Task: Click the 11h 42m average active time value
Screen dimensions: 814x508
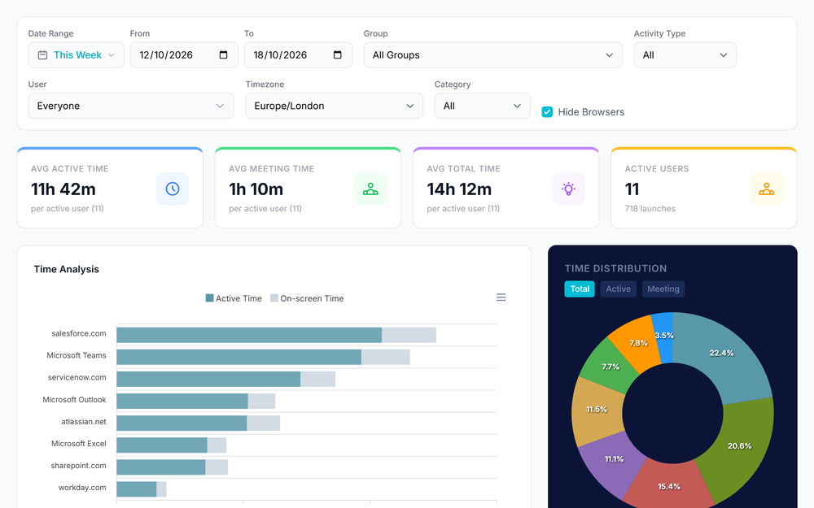Action: pyautogui.click(x=63, y=189)
